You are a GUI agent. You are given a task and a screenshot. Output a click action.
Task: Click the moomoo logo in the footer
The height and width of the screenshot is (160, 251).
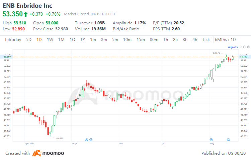(48, 153)
